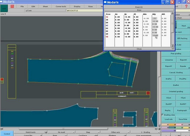Click the Eff. Packing tool button
This screenshot has height=136, width=190.
point(182,38)
